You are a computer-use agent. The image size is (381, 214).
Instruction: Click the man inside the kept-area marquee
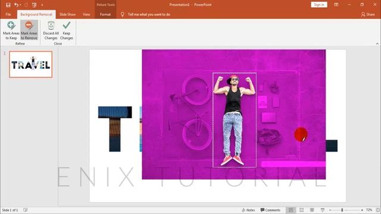(x=233, y=120)
